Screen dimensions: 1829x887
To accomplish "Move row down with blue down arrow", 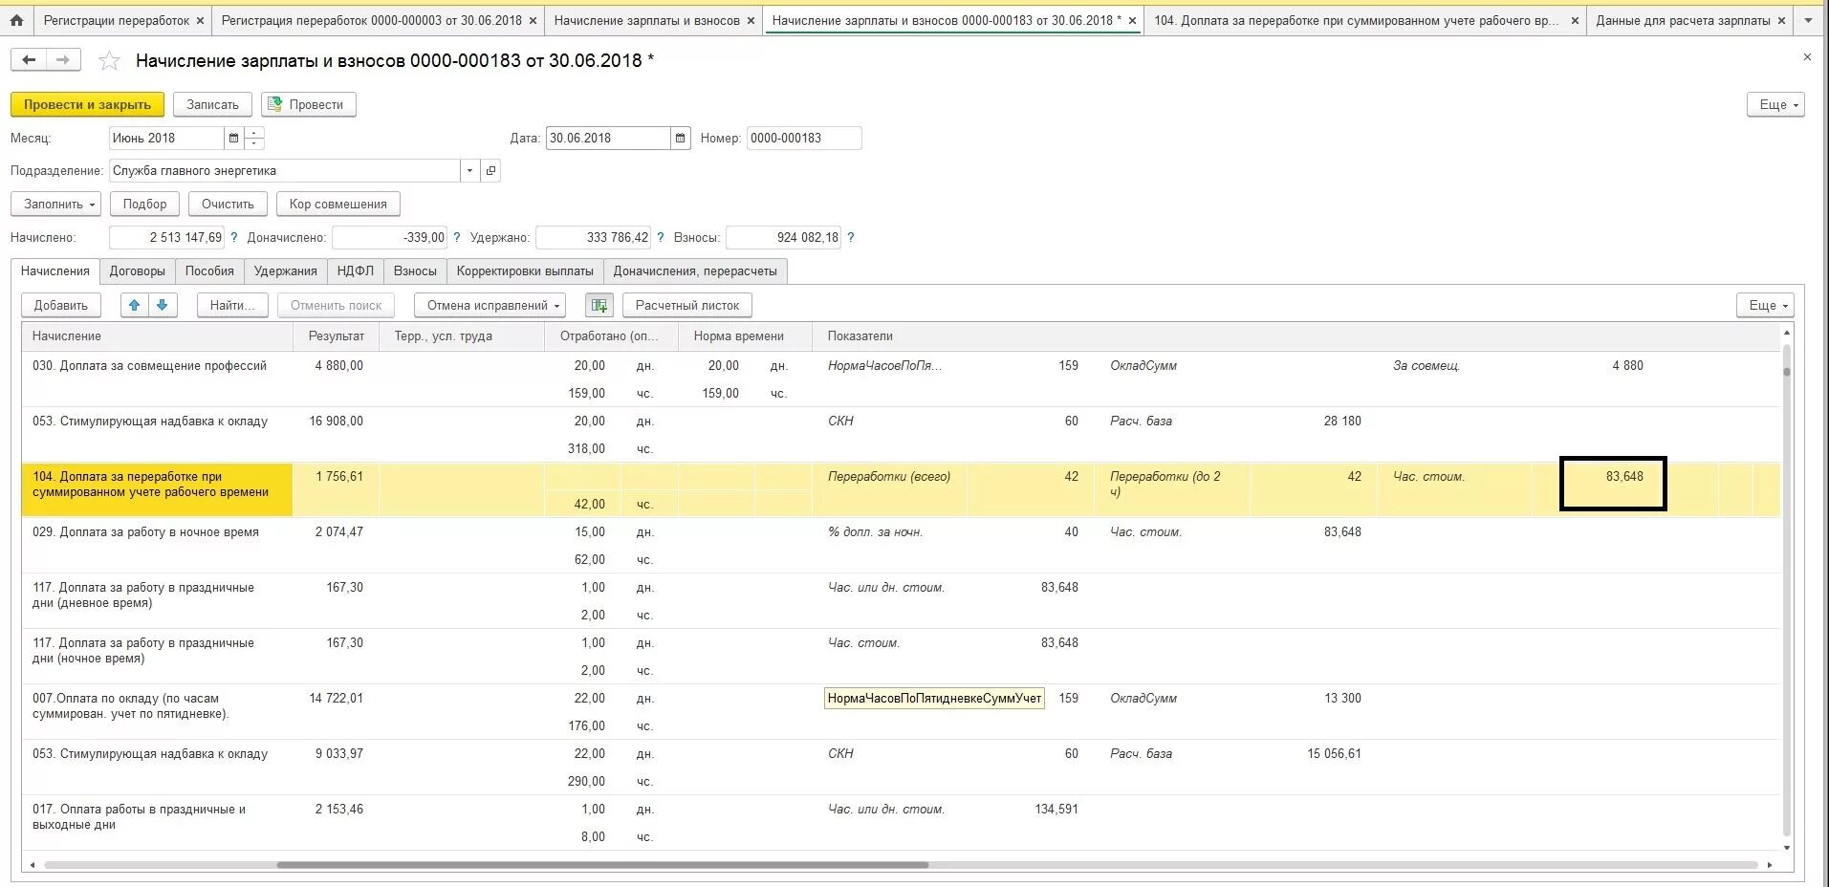I will point(163,305).
